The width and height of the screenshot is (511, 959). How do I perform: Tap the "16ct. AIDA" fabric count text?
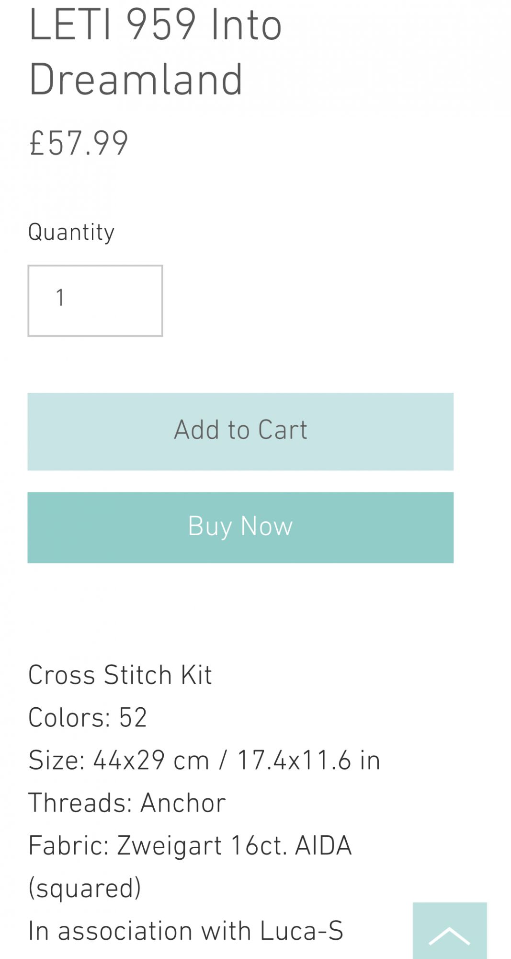[x=291, y=845]
